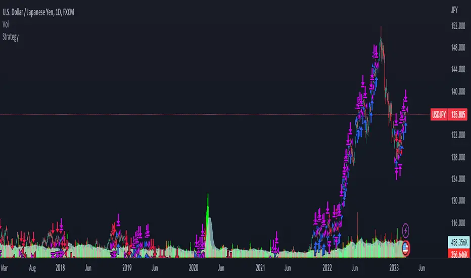
Task: Click the 120.000 price axis label
Action: (458, 201)
